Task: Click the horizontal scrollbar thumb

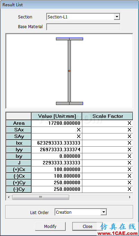Action: pos(41,197)
